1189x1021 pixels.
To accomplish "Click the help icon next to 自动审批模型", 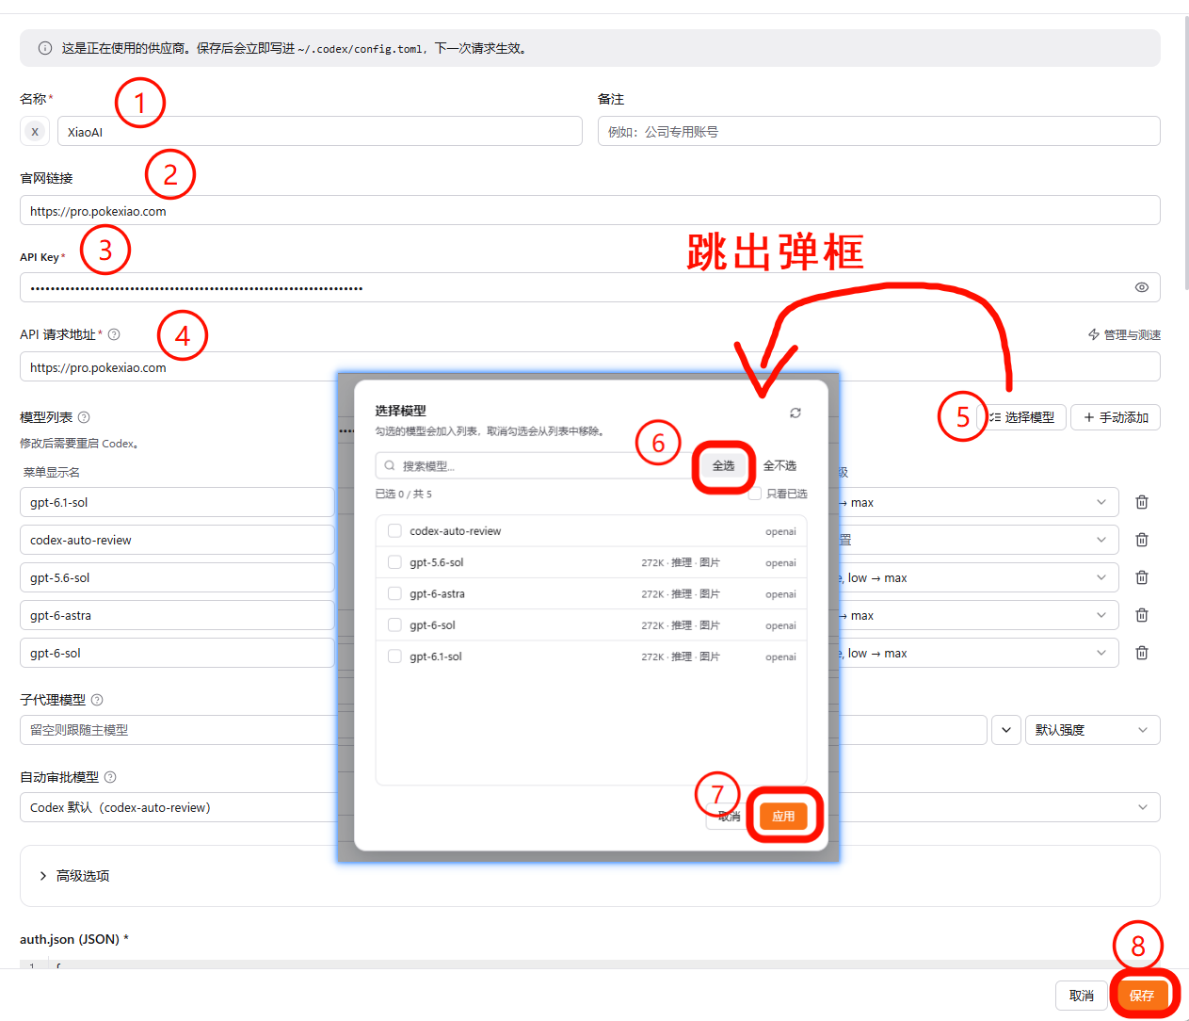I will (x=110, y=777).
